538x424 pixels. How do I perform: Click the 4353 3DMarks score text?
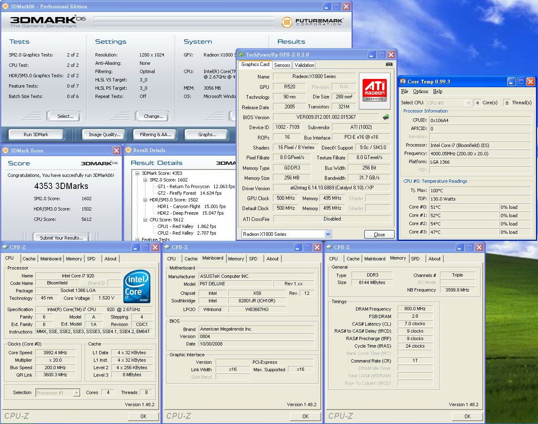coord(61,186)
